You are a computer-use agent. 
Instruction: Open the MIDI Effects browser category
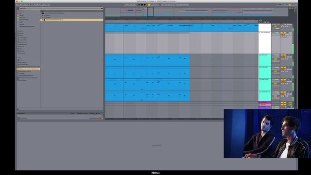tap(22, 42)
